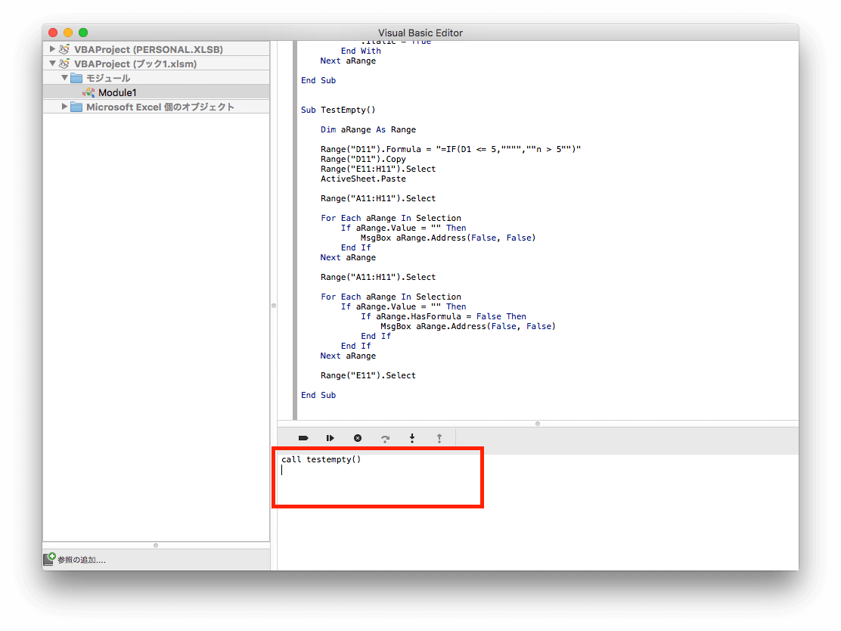Click the green plus add-reference icon
Image resolution: width=841 pixels, height=631 pixels.
point(52,556)
